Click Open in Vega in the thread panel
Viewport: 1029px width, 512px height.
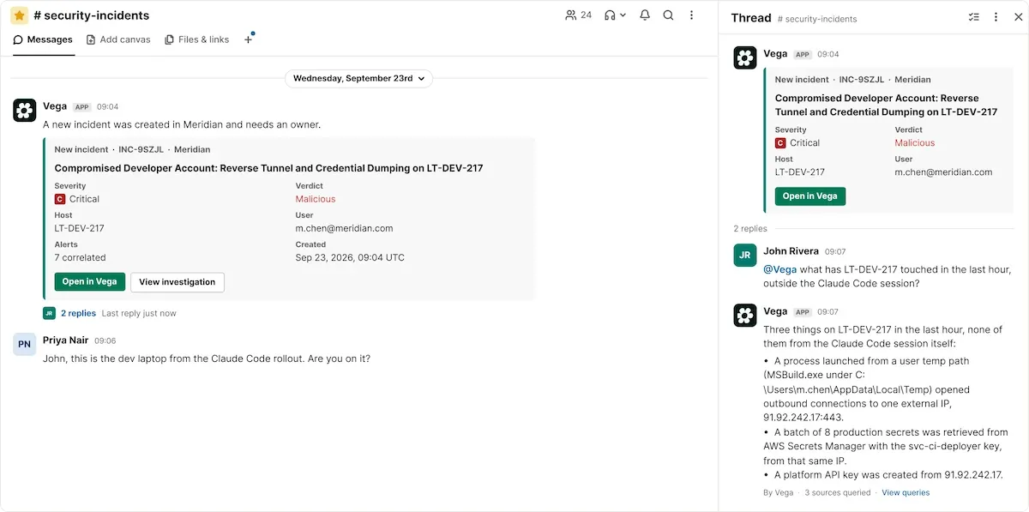tap(810, 196)
